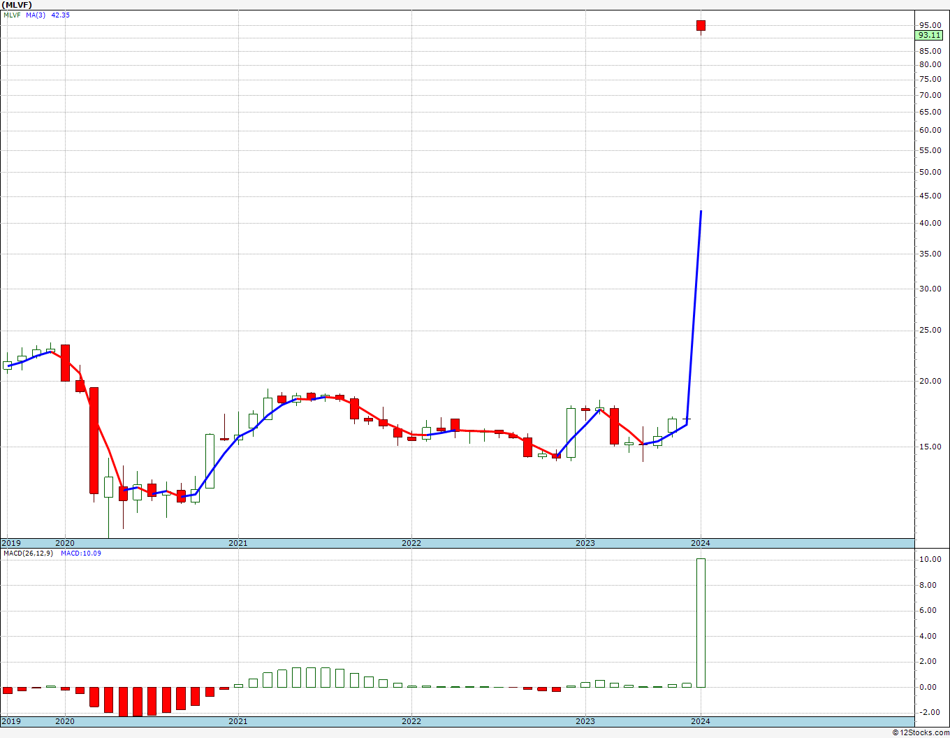Click the 60.00 price axis label
Image resolution: width=950 pixels, height=738 pixels.
[930, 130]
